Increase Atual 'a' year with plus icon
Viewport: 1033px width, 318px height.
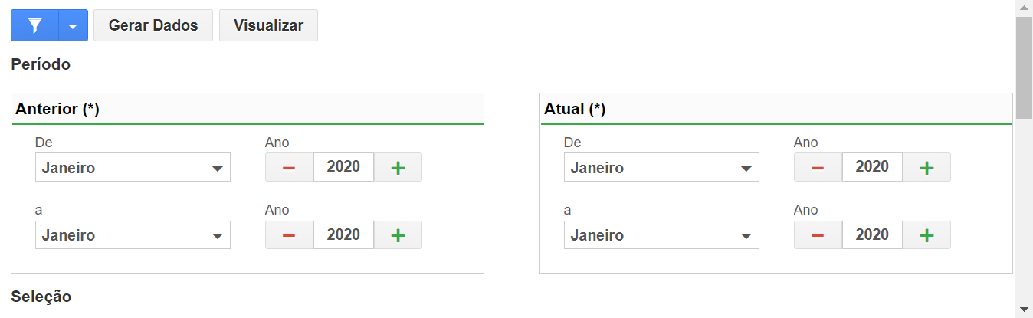[x=926, y=234]
